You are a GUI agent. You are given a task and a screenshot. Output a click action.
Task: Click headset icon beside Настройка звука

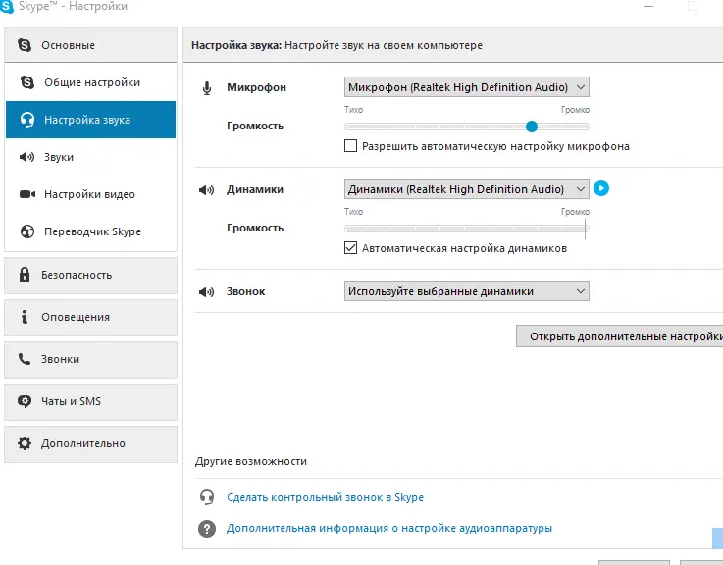[x=27, y=120]
